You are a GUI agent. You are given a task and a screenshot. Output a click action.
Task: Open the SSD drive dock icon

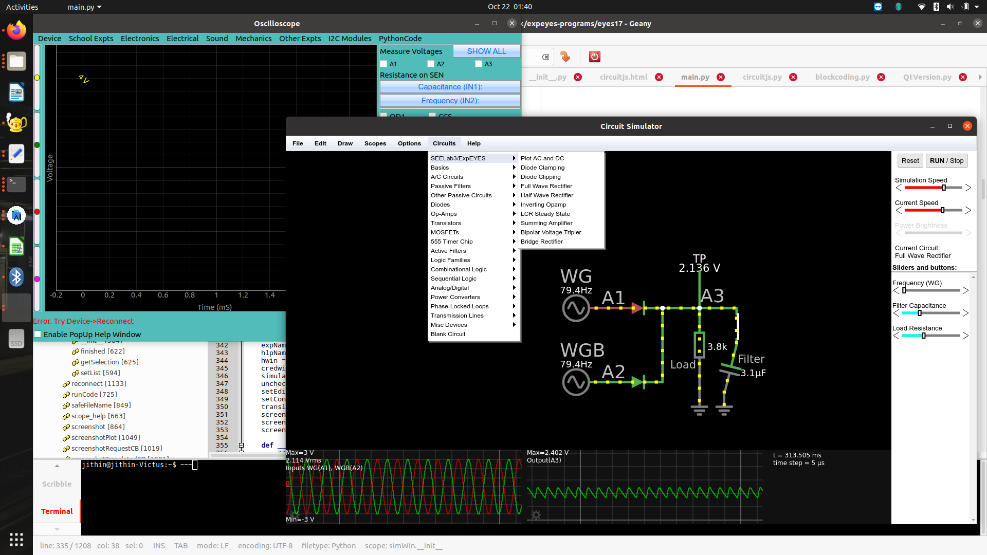click(x=16, y=339)
